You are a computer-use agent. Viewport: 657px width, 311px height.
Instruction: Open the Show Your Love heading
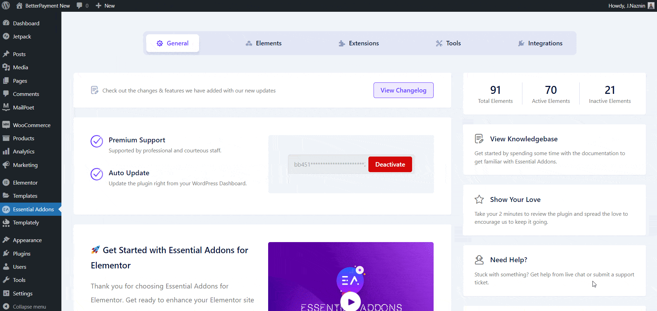pyautogui.click(x=515, y=199)
